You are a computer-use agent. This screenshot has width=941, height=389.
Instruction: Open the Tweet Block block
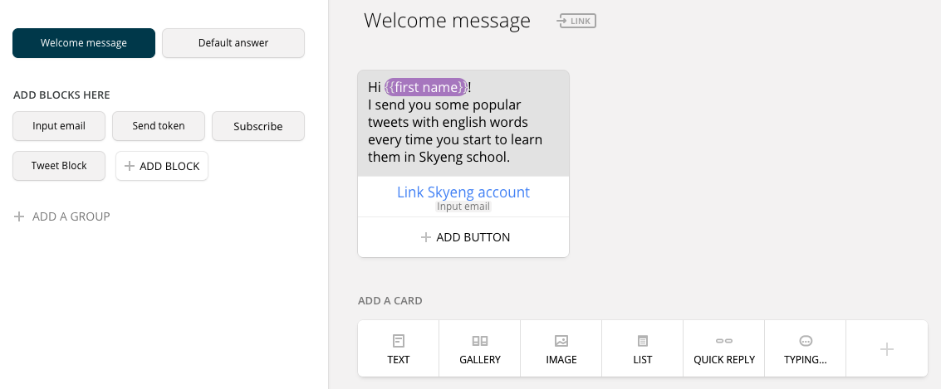click(x=59, y=166)
